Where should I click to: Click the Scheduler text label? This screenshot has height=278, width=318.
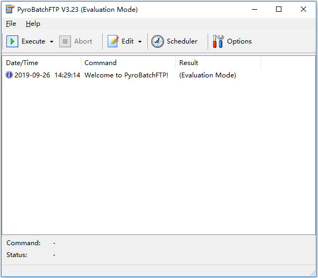coord(182,41)
